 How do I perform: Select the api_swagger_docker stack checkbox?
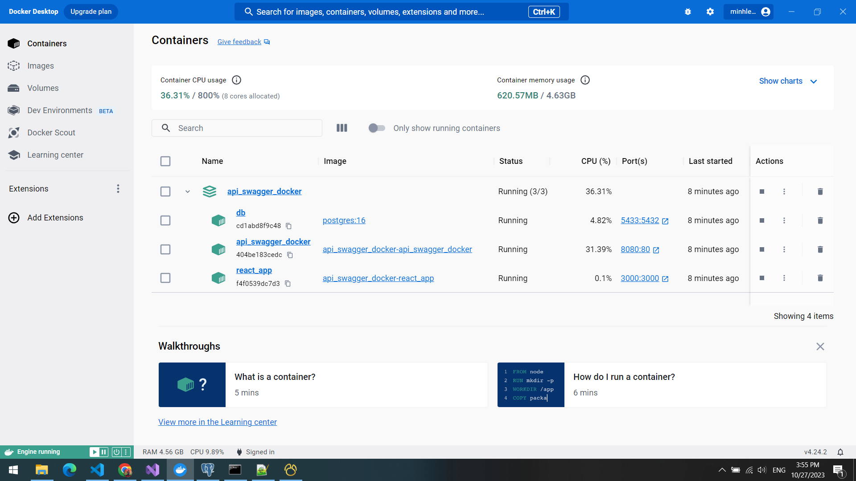point(165,192)
